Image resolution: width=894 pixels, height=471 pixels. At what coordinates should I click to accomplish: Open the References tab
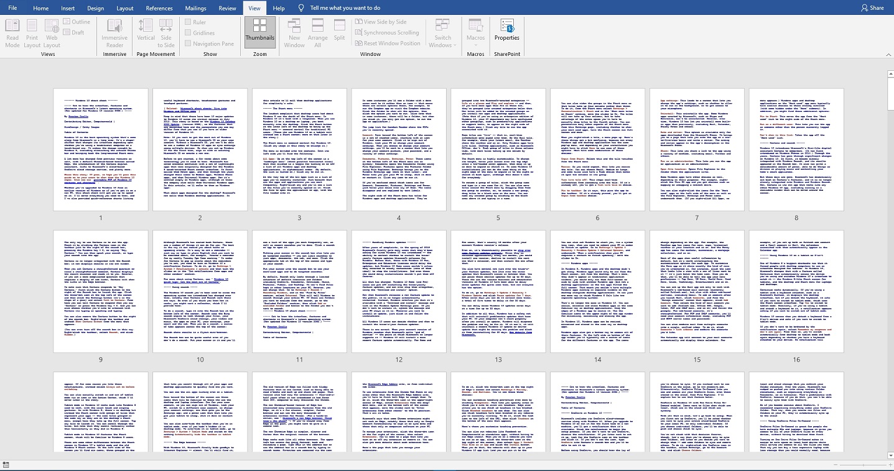(159, 8)
